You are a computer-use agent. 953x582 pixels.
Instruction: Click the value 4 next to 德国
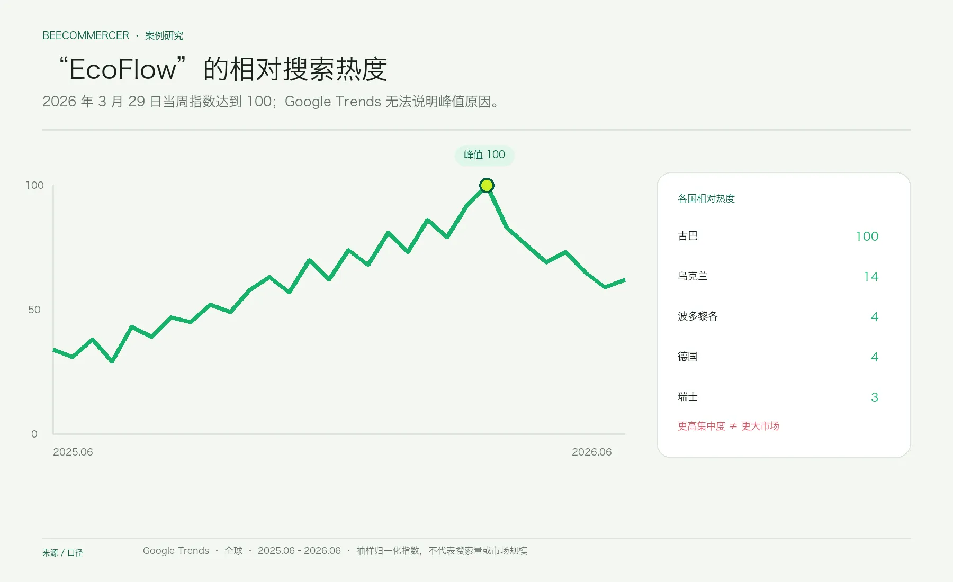(875, 357)
